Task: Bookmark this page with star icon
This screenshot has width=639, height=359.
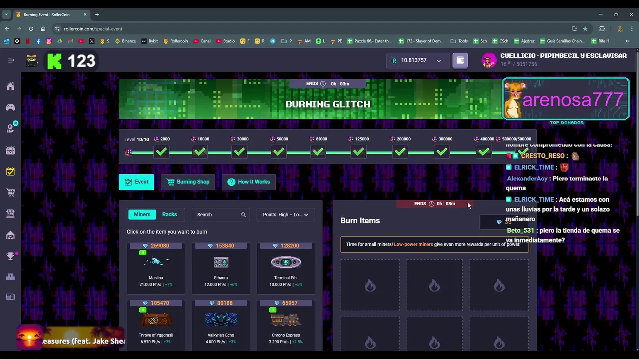Action: 585,29
